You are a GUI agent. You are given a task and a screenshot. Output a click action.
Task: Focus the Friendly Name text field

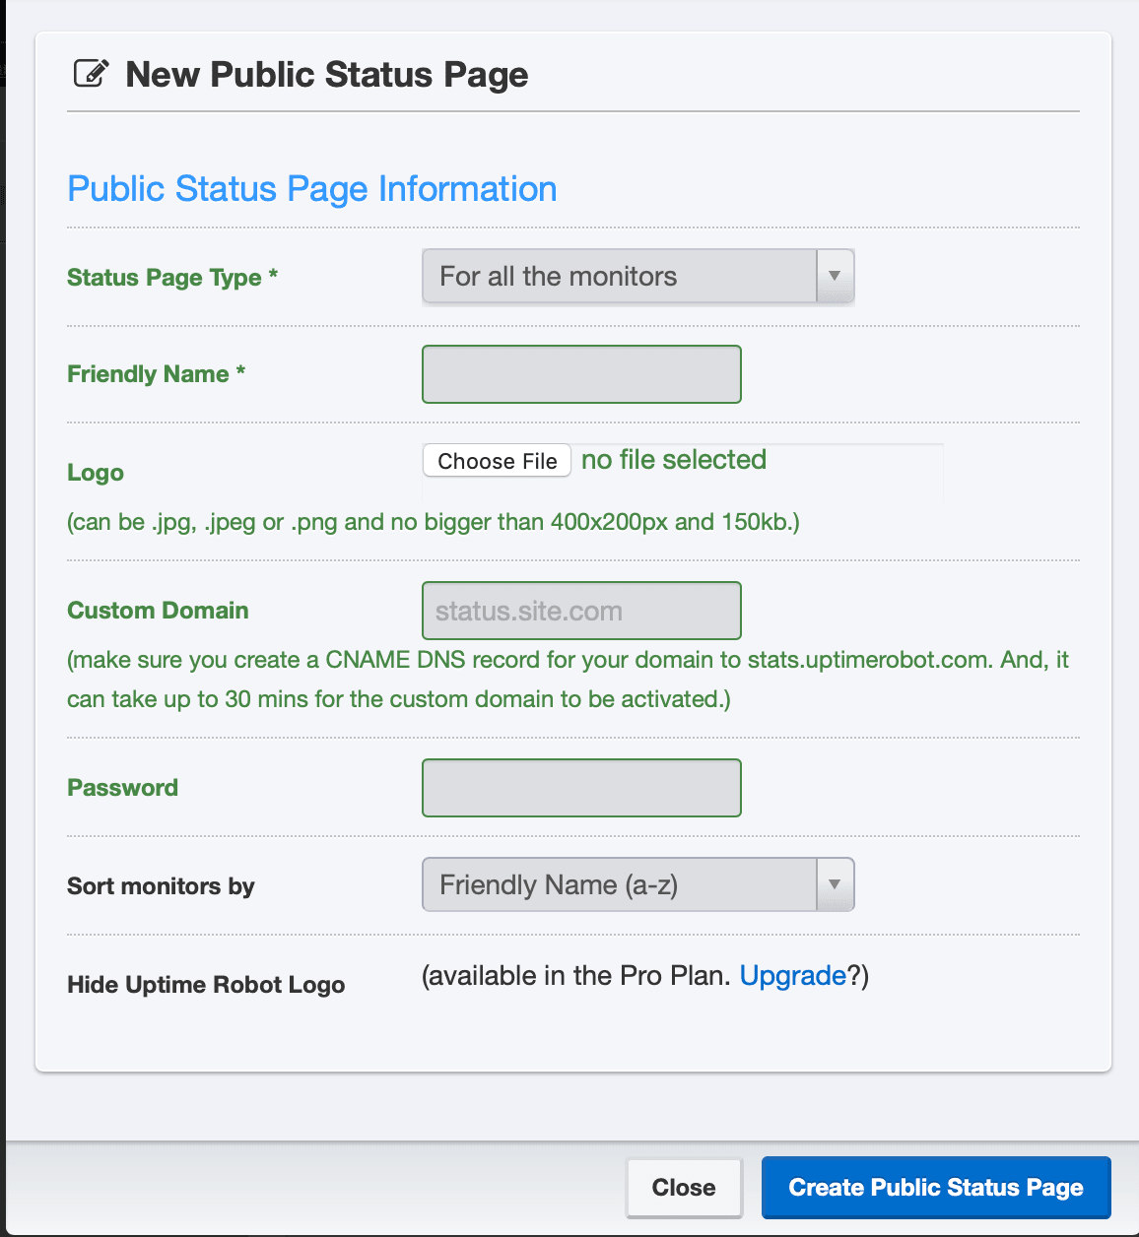(x=581, y=374)
